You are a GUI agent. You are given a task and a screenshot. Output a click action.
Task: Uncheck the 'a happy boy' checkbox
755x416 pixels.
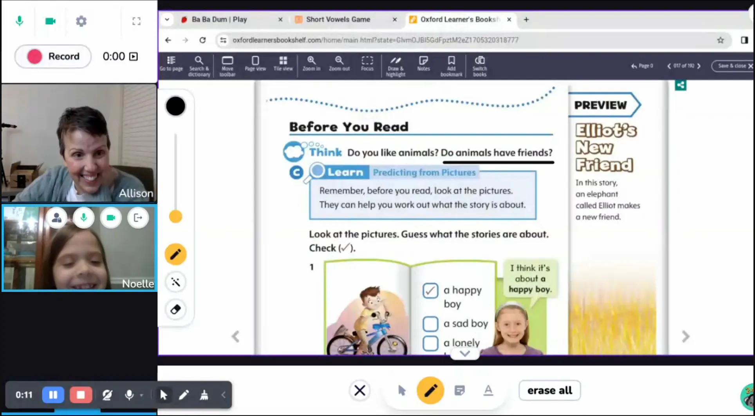click(430, 291)
